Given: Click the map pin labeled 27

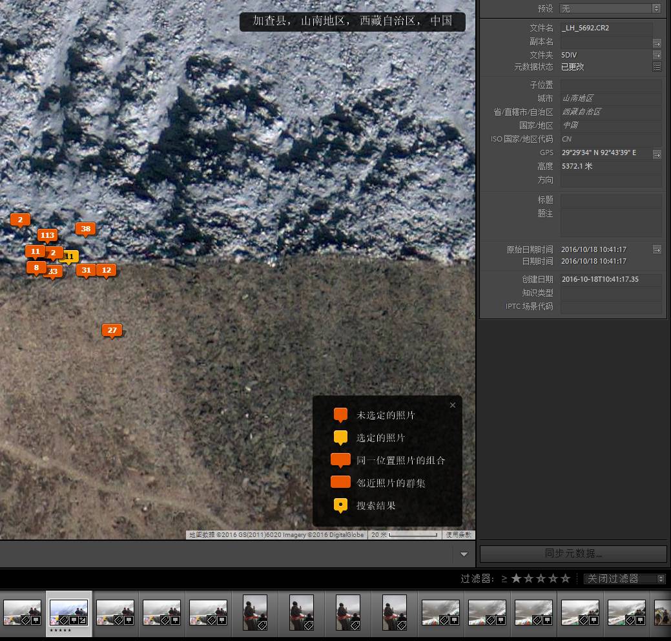Looking at the screenshot, I should point(112,330).
